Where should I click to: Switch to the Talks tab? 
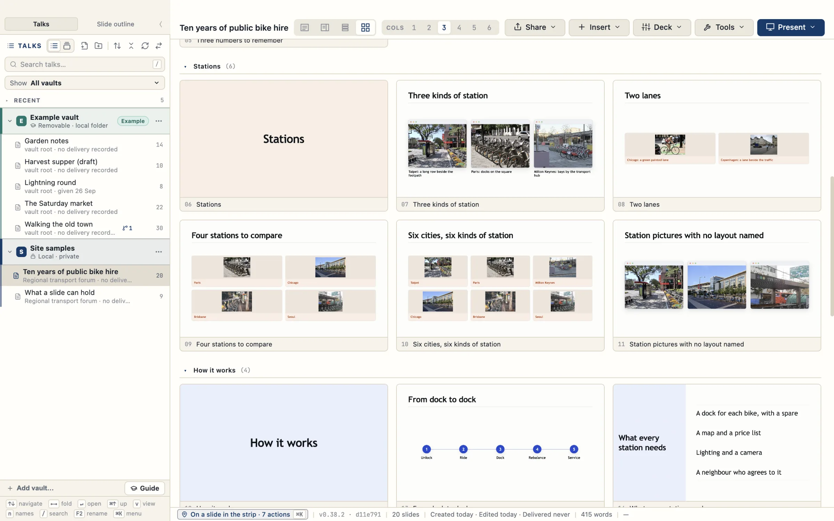coord(41,24)
